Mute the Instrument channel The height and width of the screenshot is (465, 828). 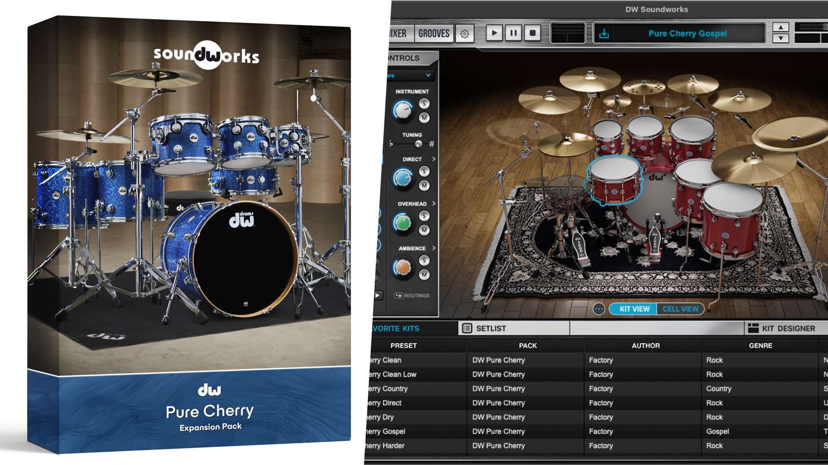(424, 118)
